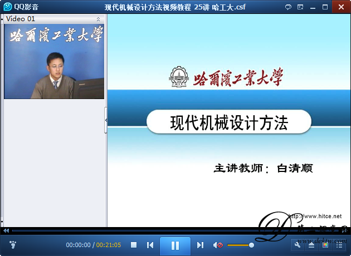Collapse the left panel with splitter arrow
351x256 pixels.
106,120
